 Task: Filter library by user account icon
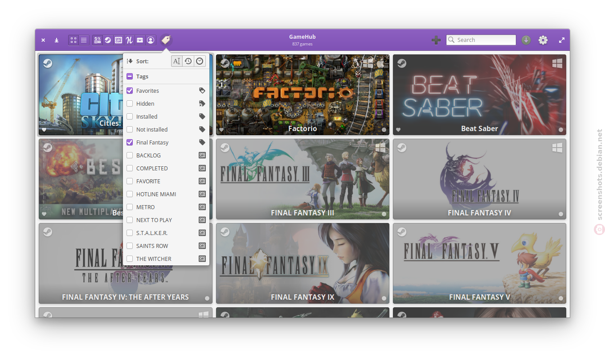[x=151, y=40]
